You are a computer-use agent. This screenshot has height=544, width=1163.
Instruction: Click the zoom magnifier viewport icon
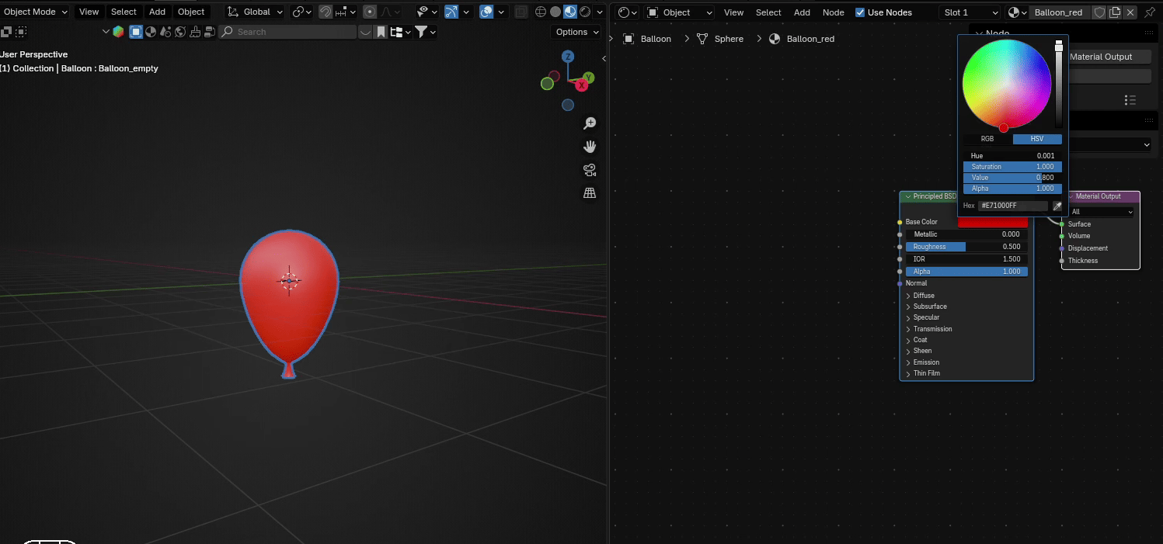[x=590, y=123]
